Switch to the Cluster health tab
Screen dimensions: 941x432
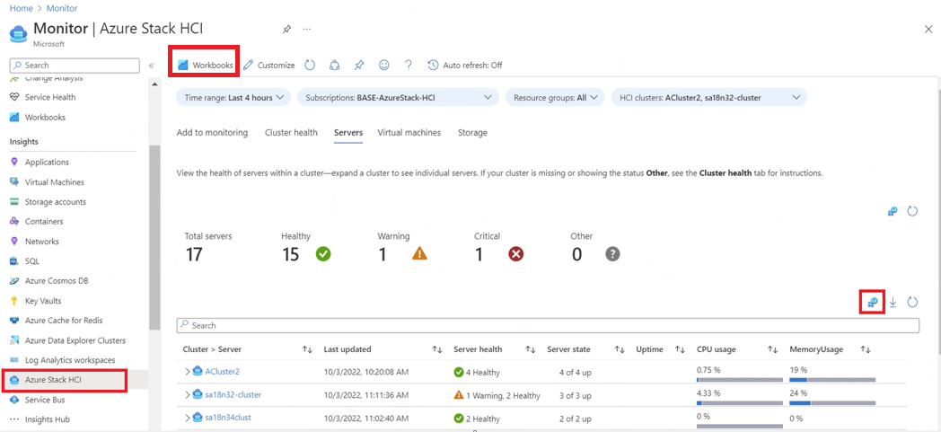coord(291,133)
